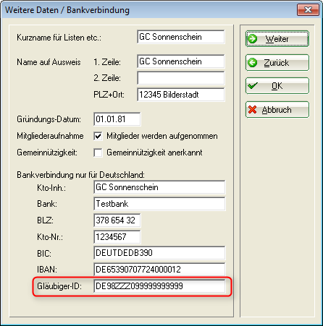
Task: Focus the Bank name field
Action: click(x=159, y=204)
